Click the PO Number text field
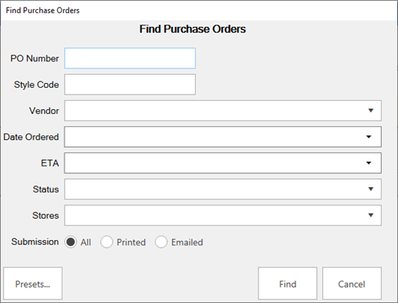Image resolution: width=398 pixels, height=303 pixels. click(x=130, y=58)
